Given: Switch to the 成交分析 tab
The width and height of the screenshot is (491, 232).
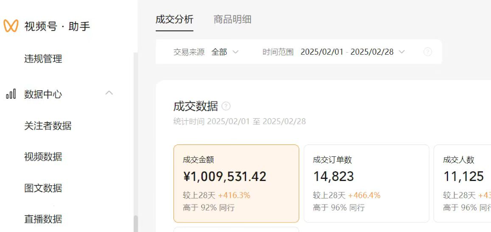Looking at the screenshot, I should point(174,19).
